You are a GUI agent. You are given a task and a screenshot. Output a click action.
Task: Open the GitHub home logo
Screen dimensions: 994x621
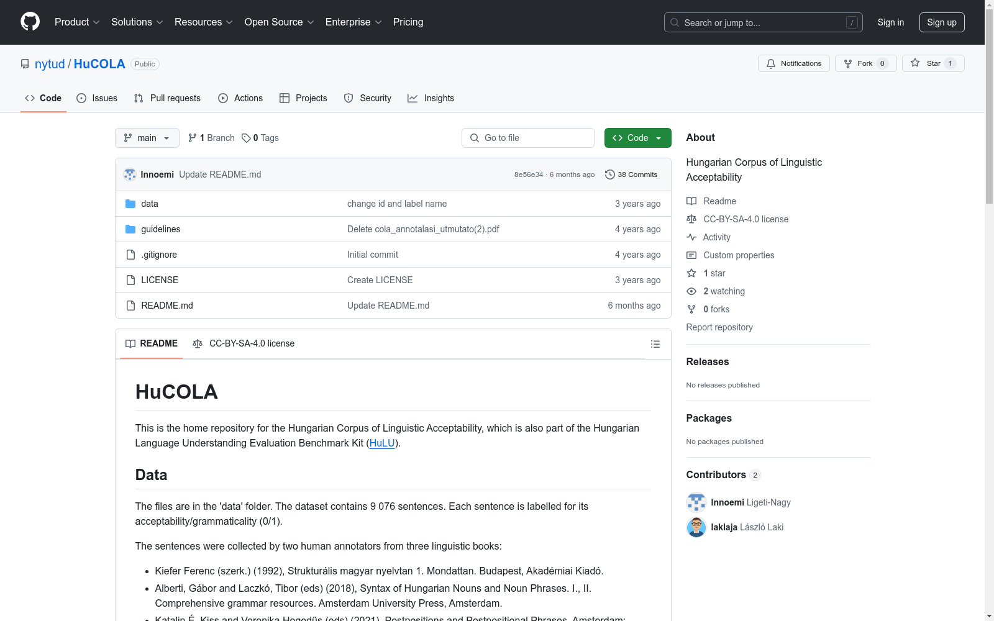click(30, 22)
